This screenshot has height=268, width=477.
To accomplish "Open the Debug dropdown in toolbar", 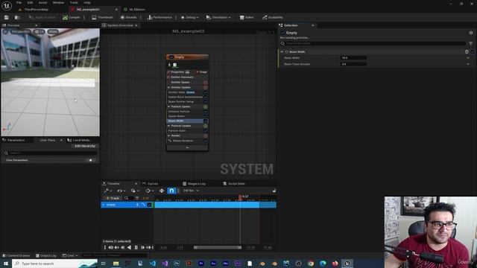I will click(189, 17).
